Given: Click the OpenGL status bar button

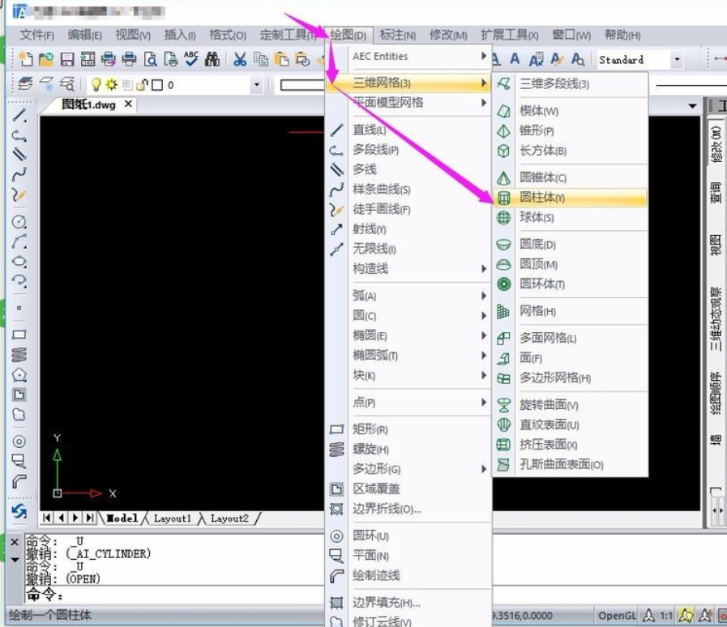Looking at the screenshot, I should click(x=617, y=616).
